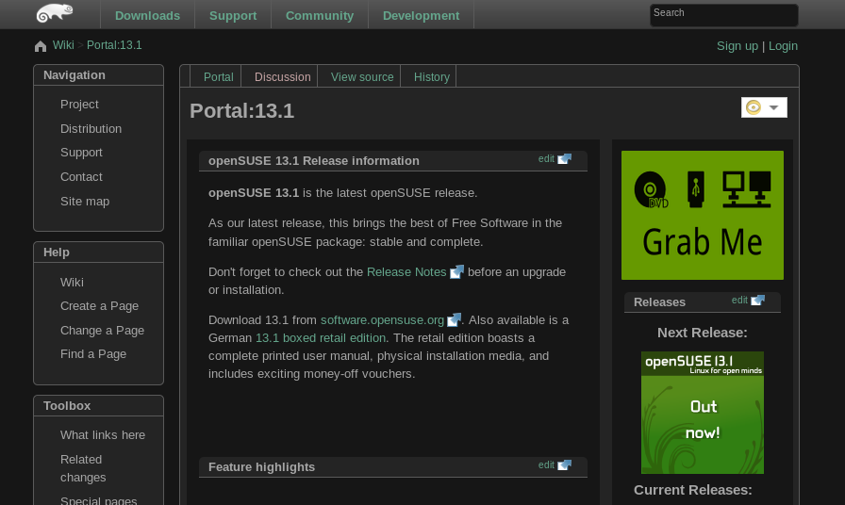Image resolution: width=845 pixels, height=505 pixels.
Task: Click the Wiki breadcrumb link
Action: point(63,45)
